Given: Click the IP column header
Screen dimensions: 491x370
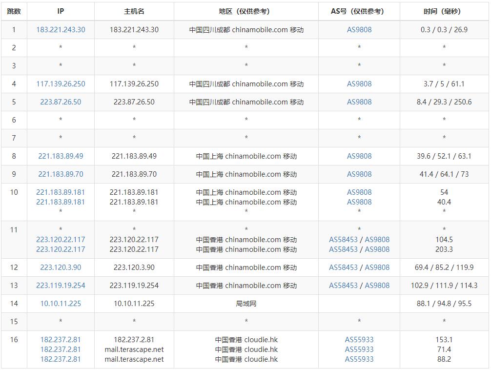Looking at the screenshot, I should (x=61, y=11).
